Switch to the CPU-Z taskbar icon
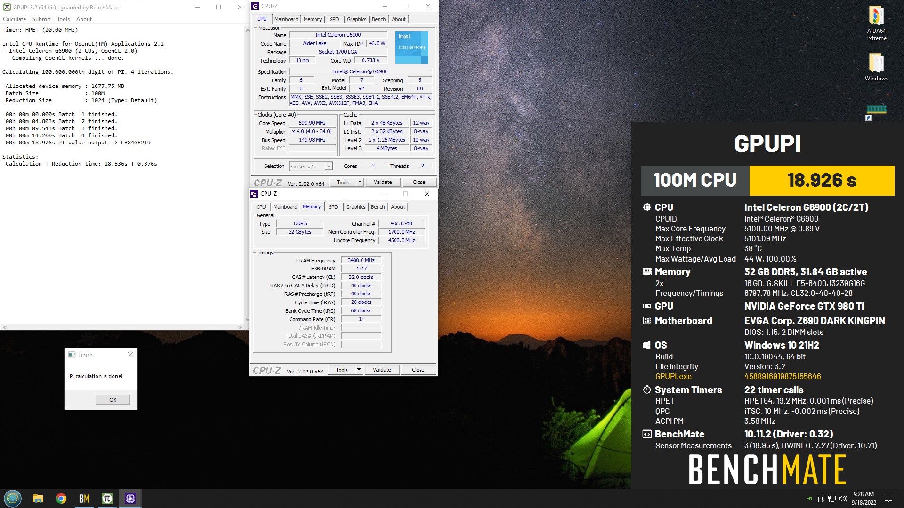 click(x=130, y=499)
